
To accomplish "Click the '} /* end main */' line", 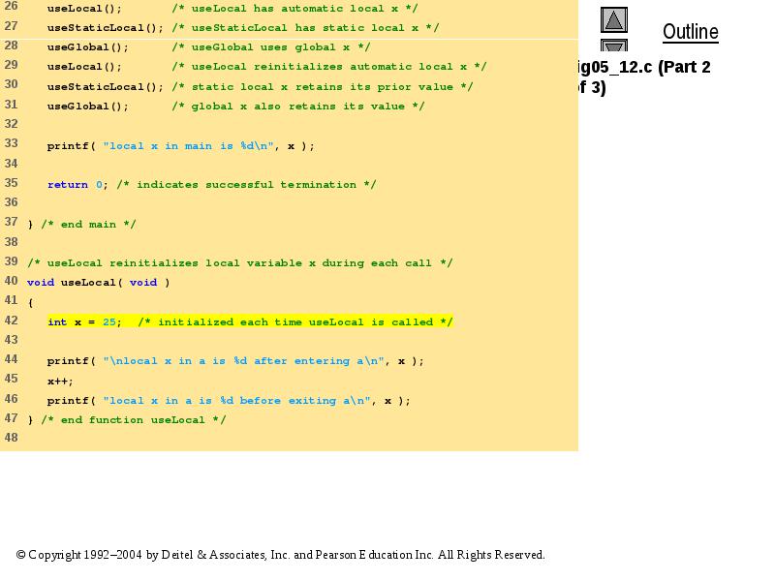I will click(x=81, y=225).
